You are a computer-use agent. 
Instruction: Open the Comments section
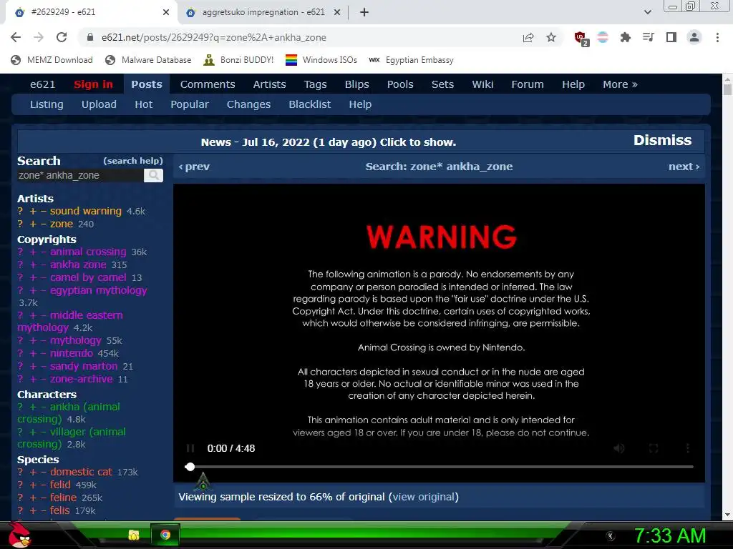208,84
